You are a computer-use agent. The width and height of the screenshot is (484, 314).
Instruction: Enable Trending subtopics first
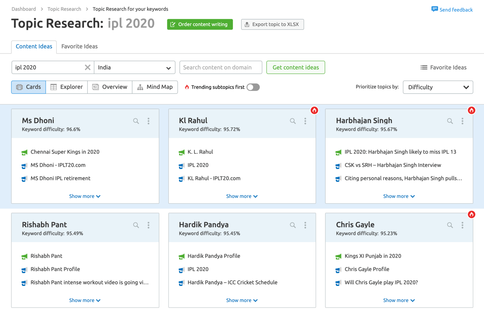[253, 87]
